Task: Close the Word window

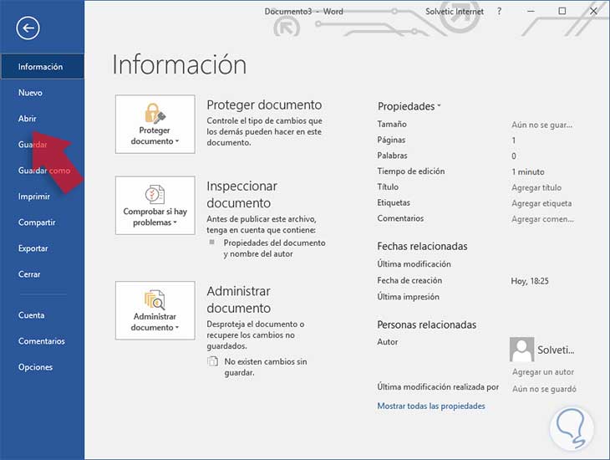Action: pyautogui.click(x=593, y=12)
